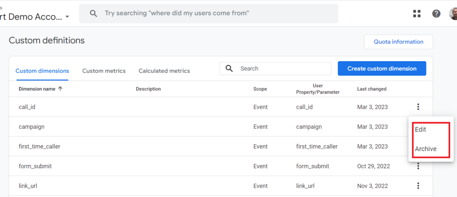The height and width of the screenshot is (197, 457).
Task: Select the call_id dimension name
Action: click(x=27, y=107)
